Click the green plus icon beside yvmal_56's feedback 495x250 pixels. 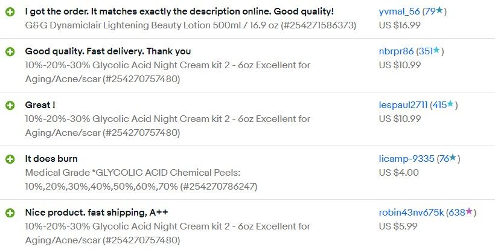pos(10,12)
